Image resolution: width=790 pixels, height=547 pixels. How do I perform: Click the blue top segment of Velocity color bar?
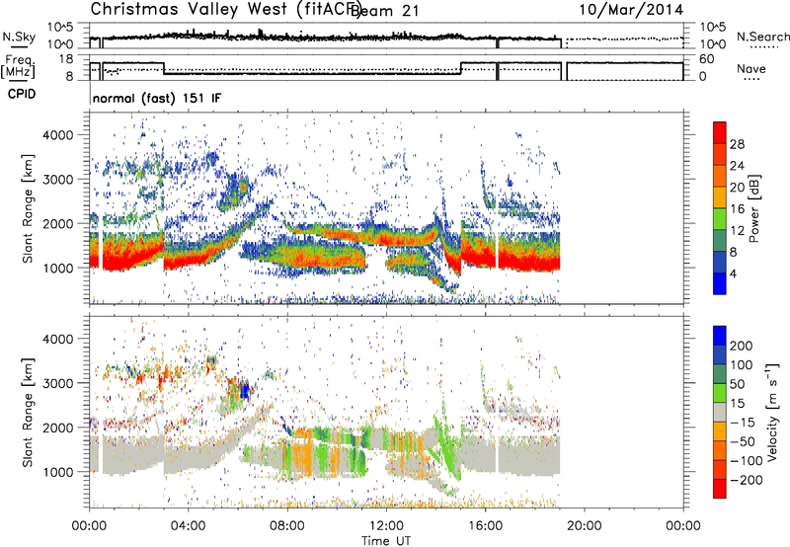(x=720, y=336)
